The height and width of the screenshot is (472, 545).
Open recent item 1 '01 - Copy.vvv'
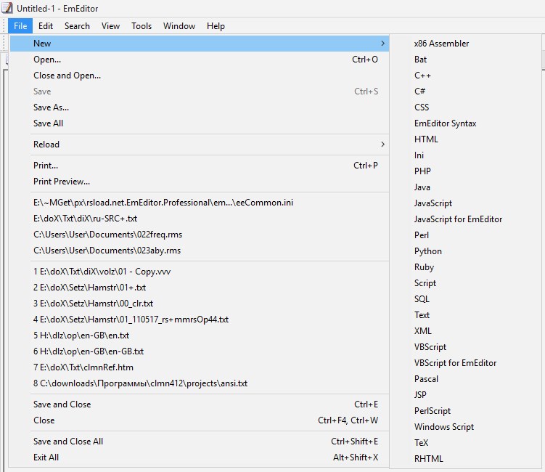tap(199, 272)
